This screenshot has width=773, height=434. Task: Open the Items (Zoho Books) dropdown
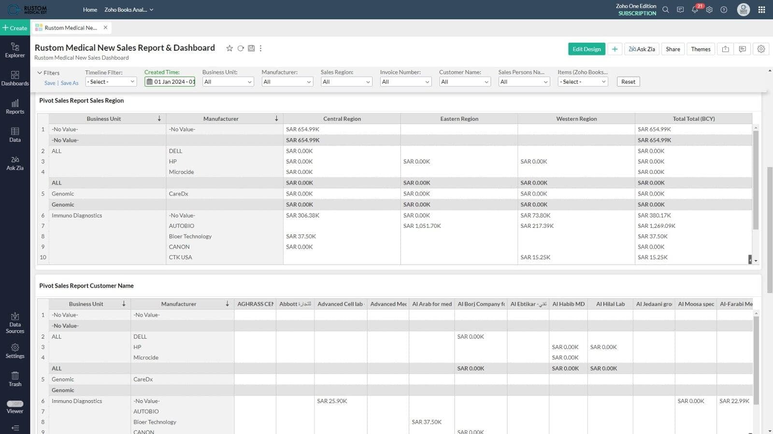[x=583, y=82]
